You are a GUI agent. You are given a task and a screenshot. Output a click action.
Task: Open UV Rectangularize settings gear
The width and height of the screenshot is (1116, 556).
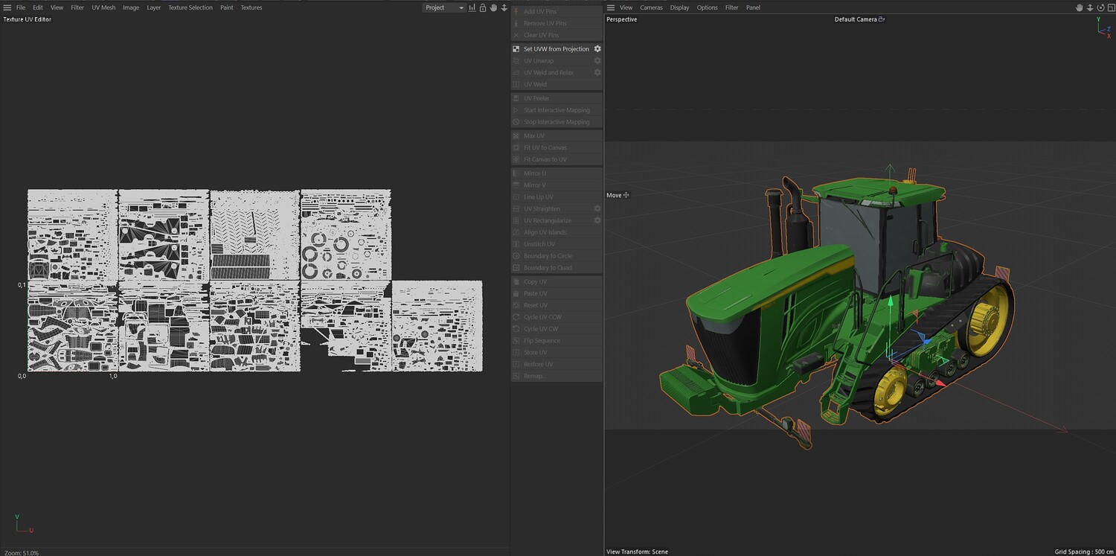[x=597, y=221]
